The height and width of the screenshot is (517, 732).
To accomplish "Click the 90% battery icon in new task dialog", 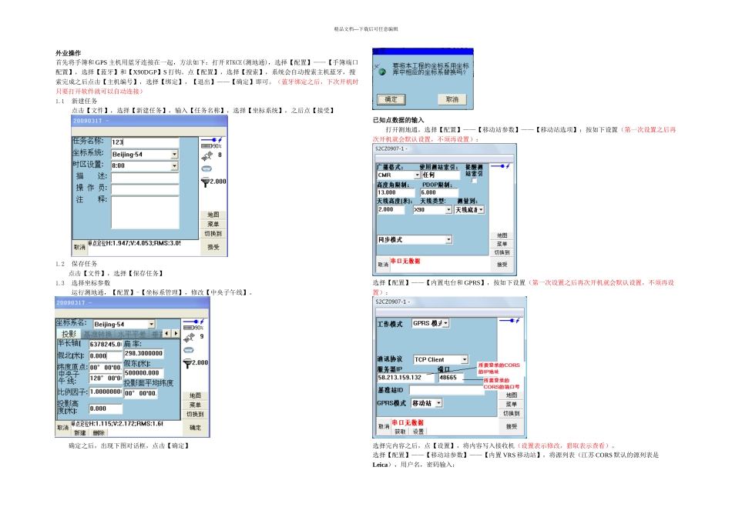I will coord(211,146).
